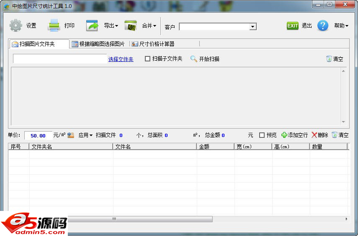Click the 单价 field showing 50.00
This screenshot has width=358, height=236.
click(39, 135)
